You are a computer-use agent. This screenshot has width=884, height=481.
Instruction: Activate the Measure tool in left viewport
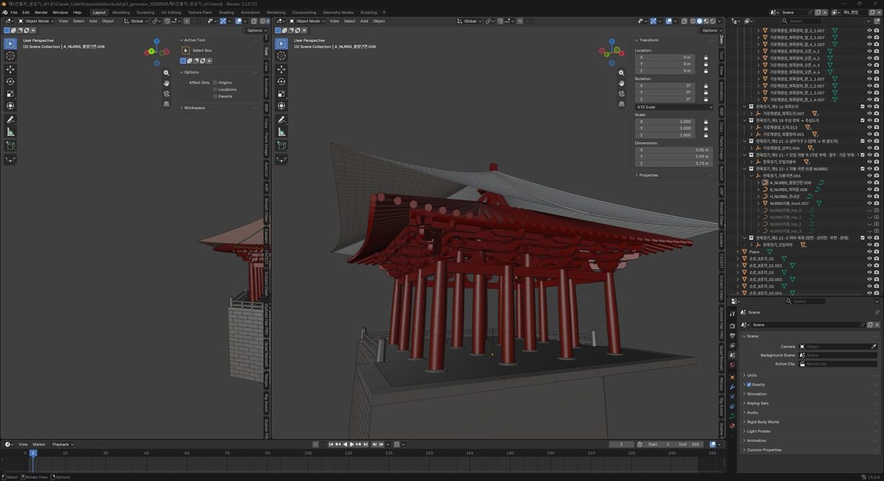10,132
